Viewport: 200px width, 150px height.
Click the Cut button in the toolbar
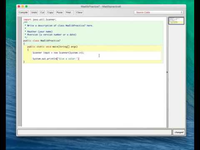42,12
